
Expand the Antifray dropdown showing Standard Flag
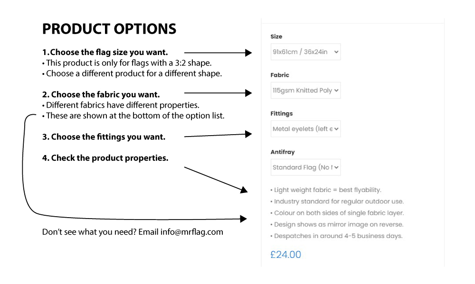(x=305, y=167)
